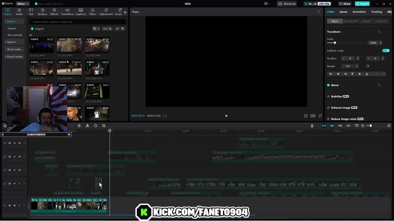Reset Blend settings with the undo icon
Screen dimensions: 394x221
click(379, 85)
